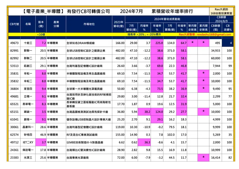
Task: Select the CB餘額(張) column header
Action: [x=215, y=27]
